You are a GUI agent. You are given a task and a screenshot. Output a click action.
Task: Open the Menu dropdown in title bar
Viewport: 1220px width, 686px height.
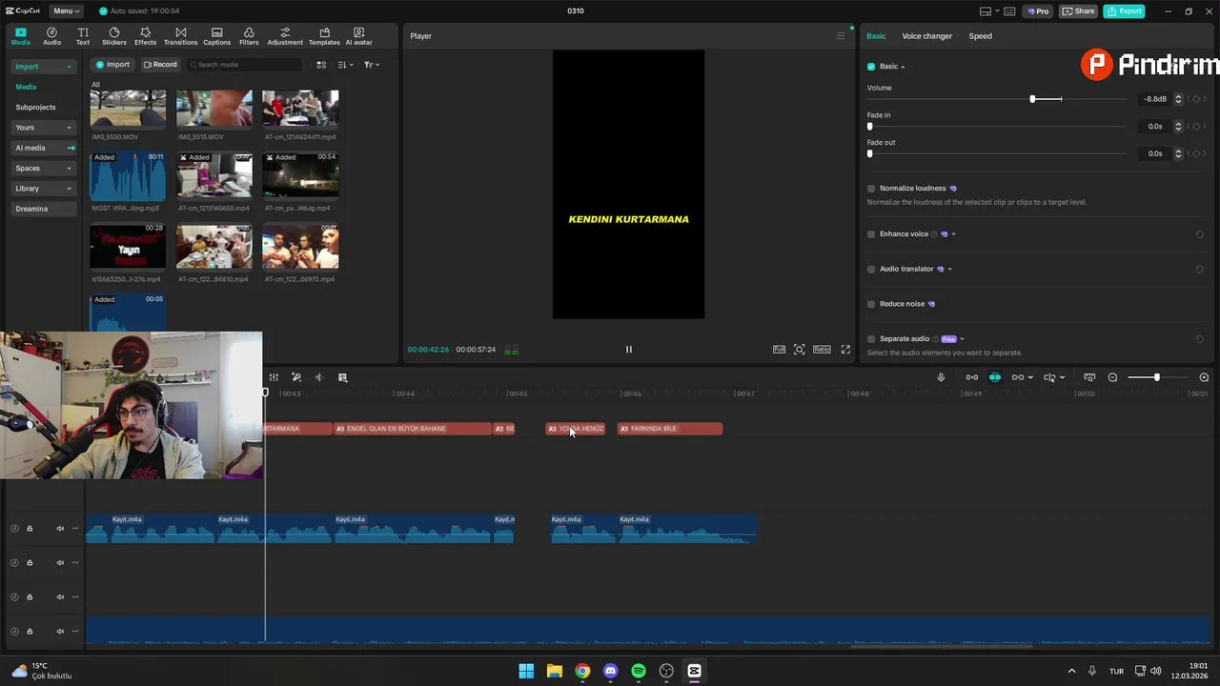(x=66, y=11)
